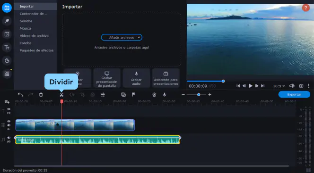Open the Añadir archivos dropdown
The image size is (314, 173).
coord(122,37)
